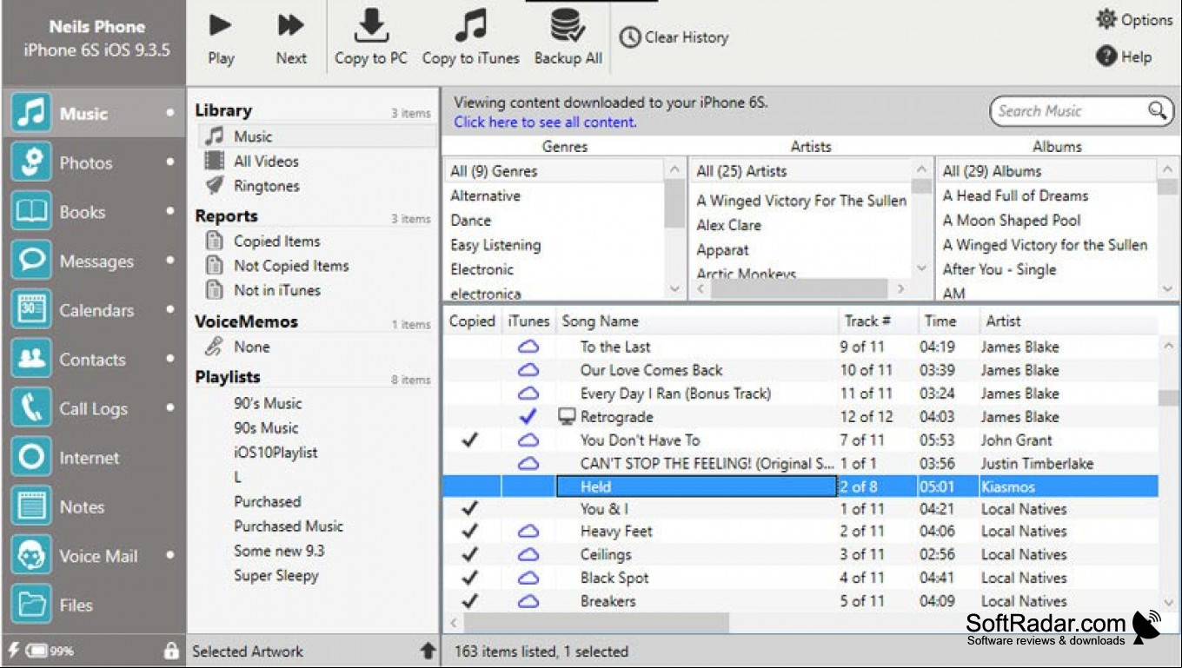
Task: Open the Internet sidebar icon
Action: pyautogui.click(x=31, y=457)
